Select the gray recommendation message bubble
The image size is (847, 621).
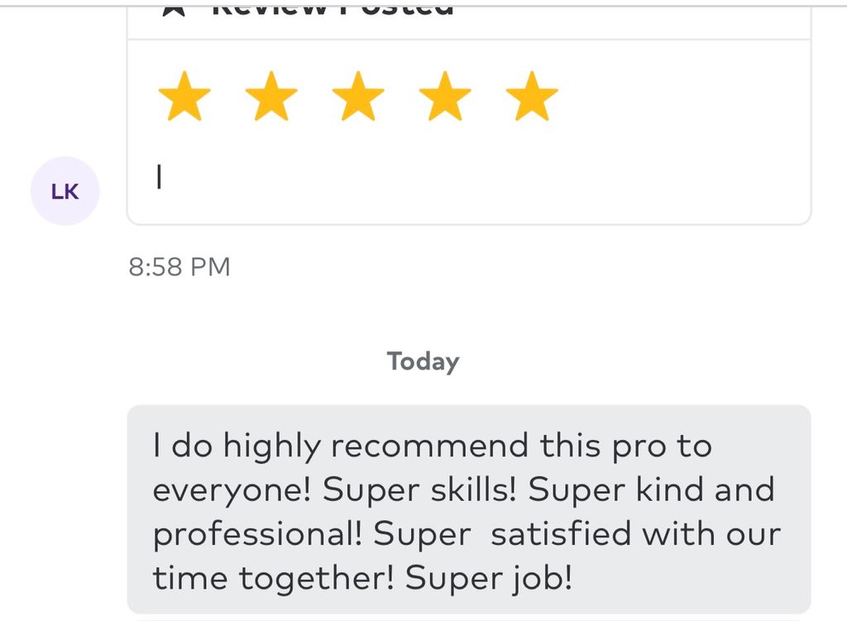click(469, 509)
